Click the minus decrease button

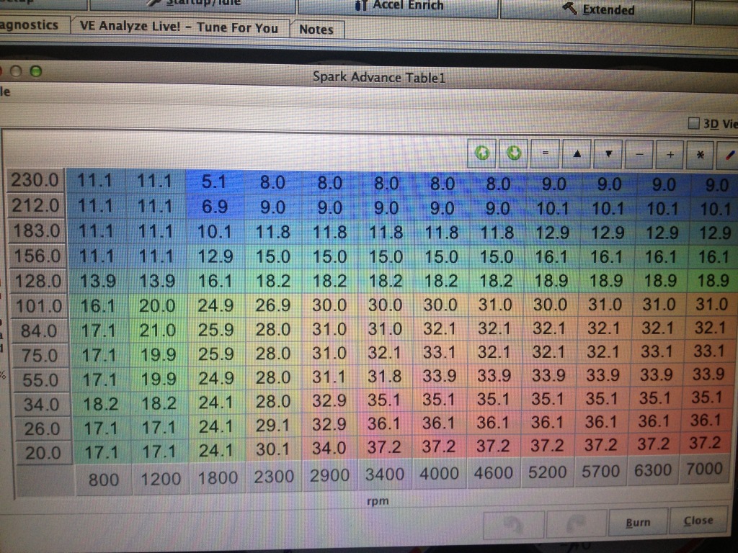[x=639, y=154]
